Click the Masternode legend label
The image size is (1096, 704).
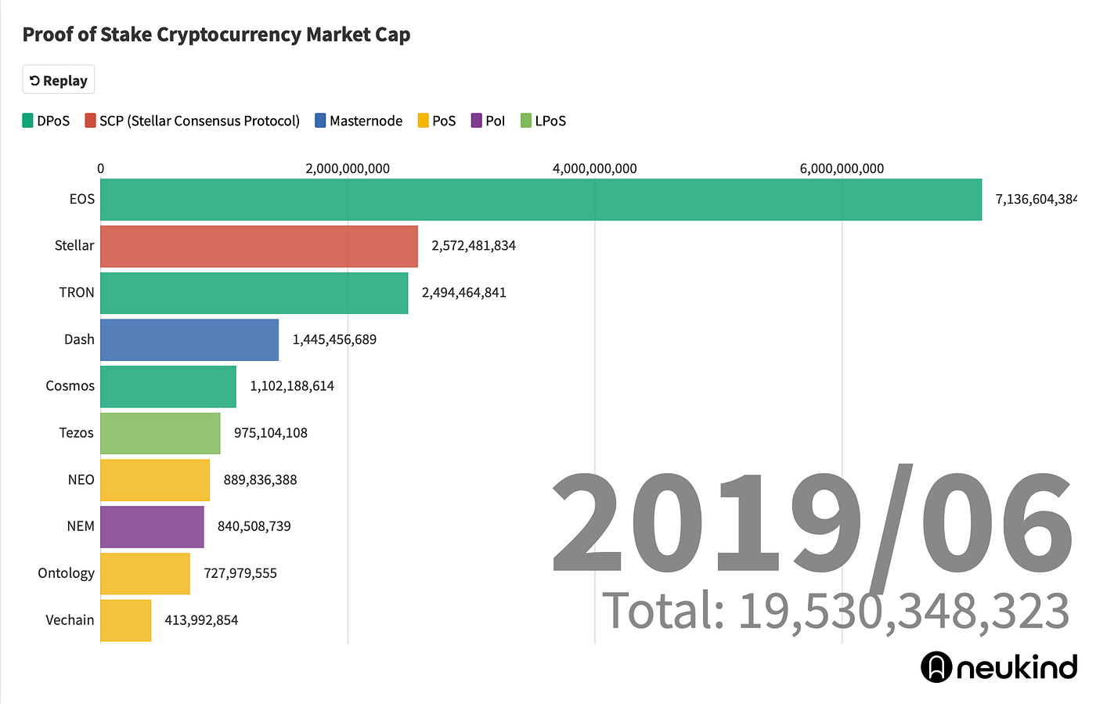[366, 121]
